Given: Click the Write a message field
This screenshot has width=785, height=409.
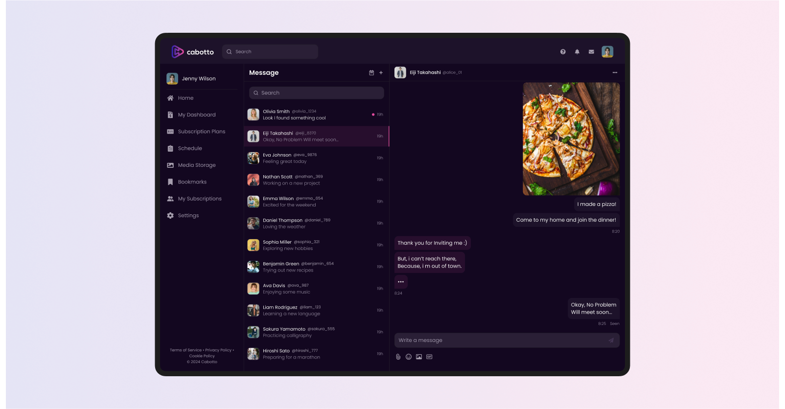Looking at the screenshot, I should [x=499, y=341].
